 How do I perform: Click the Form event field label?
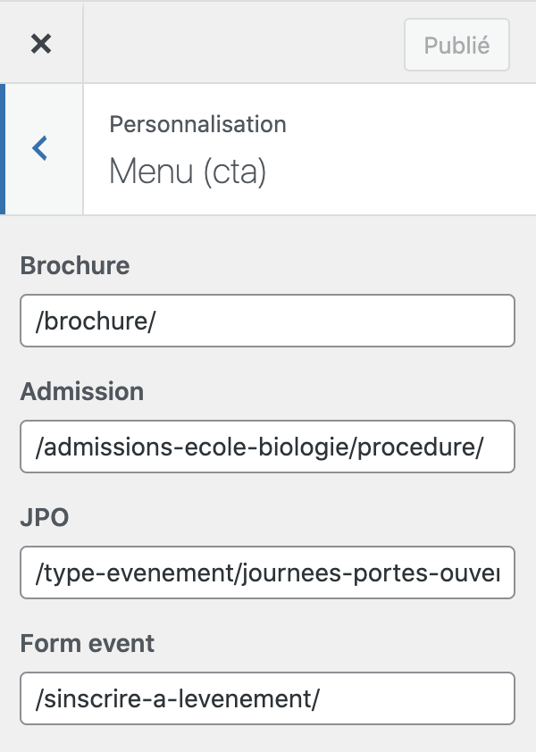(88, 643)
